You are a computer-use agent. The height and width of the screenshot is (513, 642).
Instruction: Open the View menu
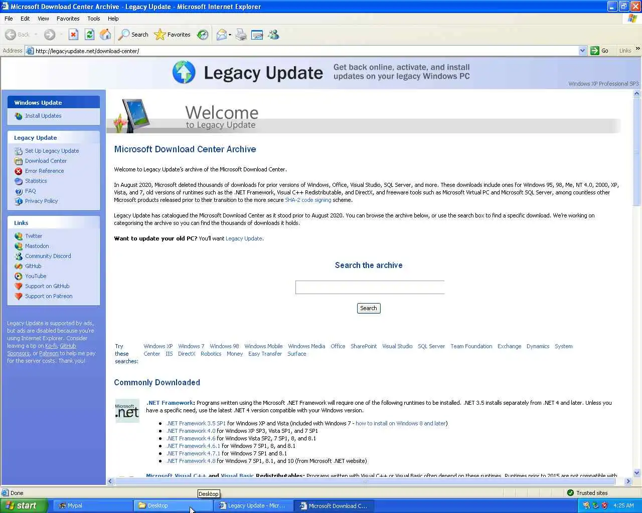click(43, 19)
